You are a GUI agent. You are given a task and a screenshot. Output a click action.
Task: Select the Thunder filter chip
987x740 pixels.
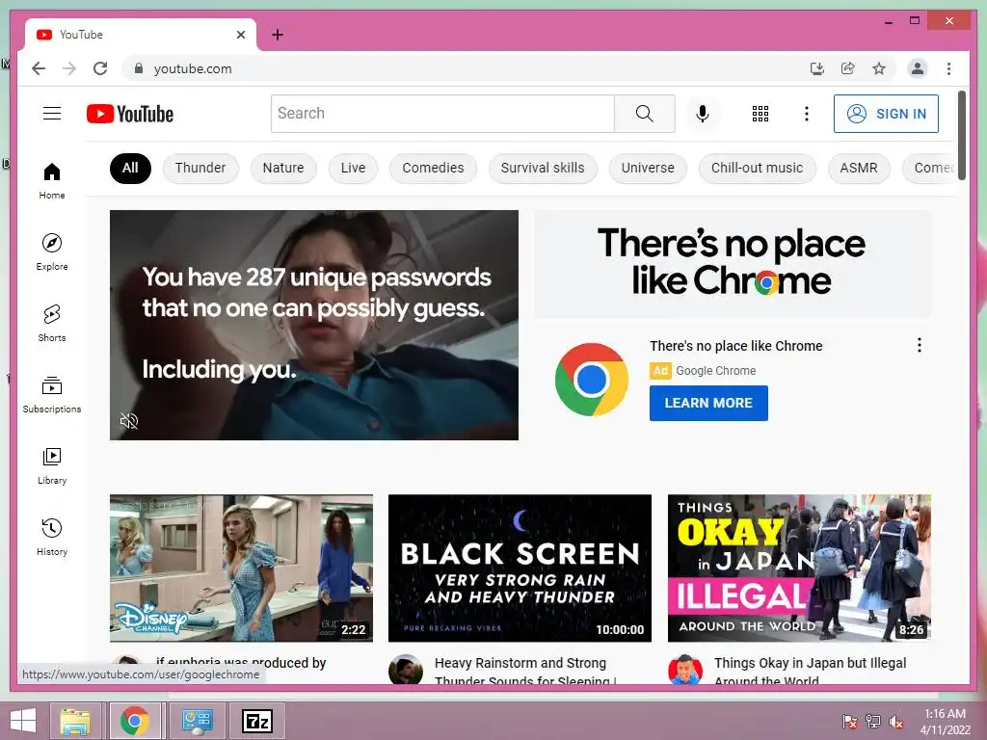(200, 168)
